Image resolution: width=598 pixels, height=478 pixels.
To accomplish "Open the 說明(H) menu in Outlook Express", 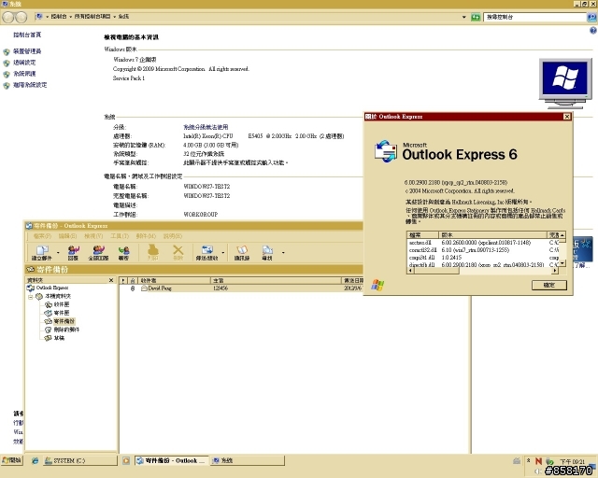I will [173, 236].
